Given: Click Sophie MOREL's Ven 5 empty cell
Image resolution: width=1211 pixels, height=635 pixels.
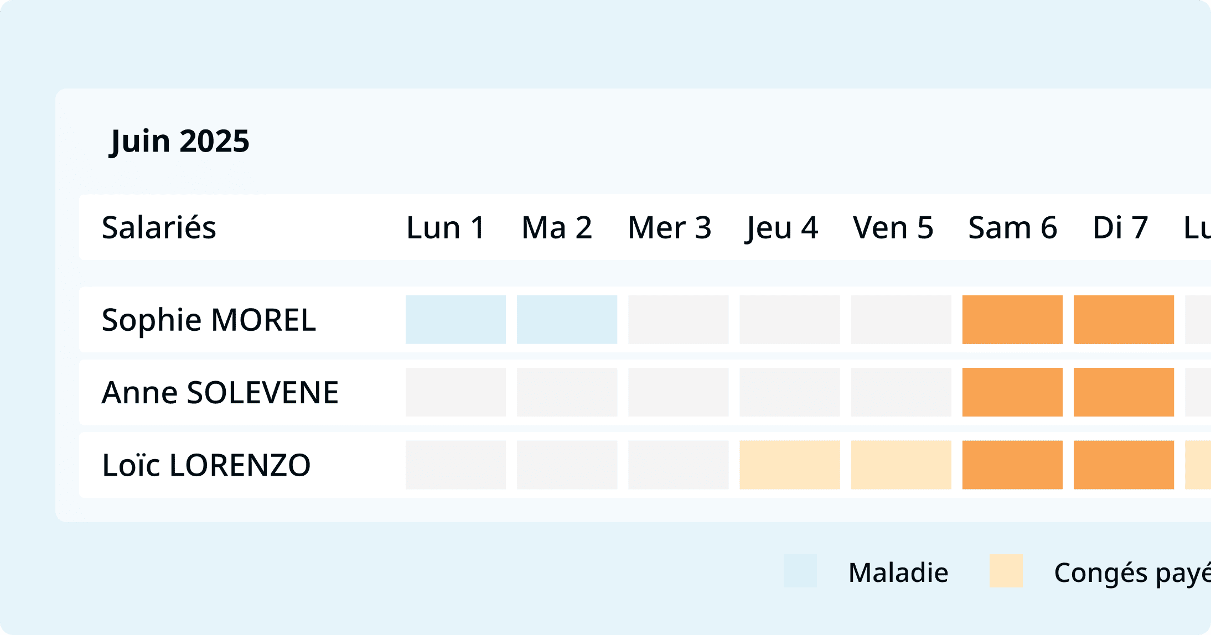Looking at the screenshot, I should (x=901, y=320).
